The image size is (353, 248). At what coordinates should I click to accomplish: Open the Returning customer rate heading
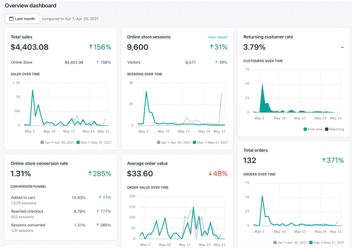tap(268, 37)
